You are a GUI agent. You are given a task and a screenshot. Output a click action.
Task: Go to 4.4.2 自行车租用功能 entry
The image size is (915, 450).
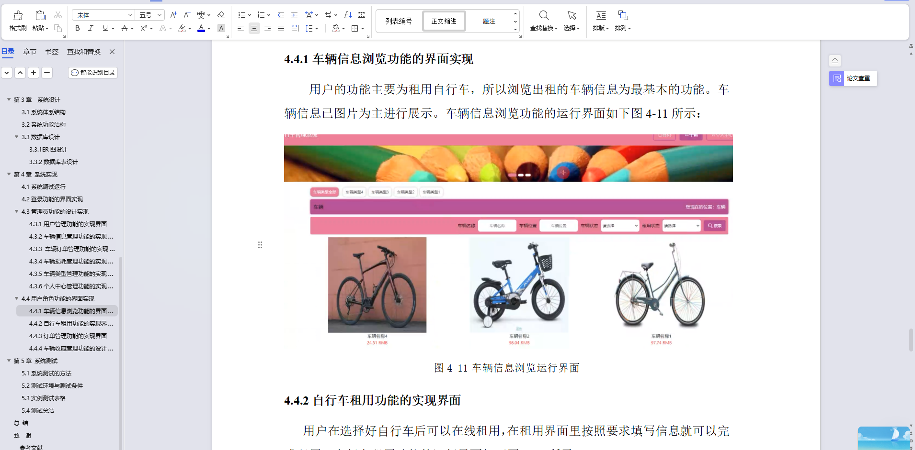pos(71,323)
